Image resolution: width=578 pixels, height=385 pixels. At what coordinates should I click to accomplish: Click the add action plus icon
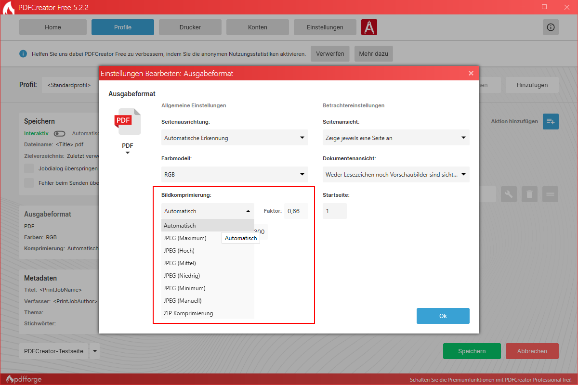click(x=551, y=122)
